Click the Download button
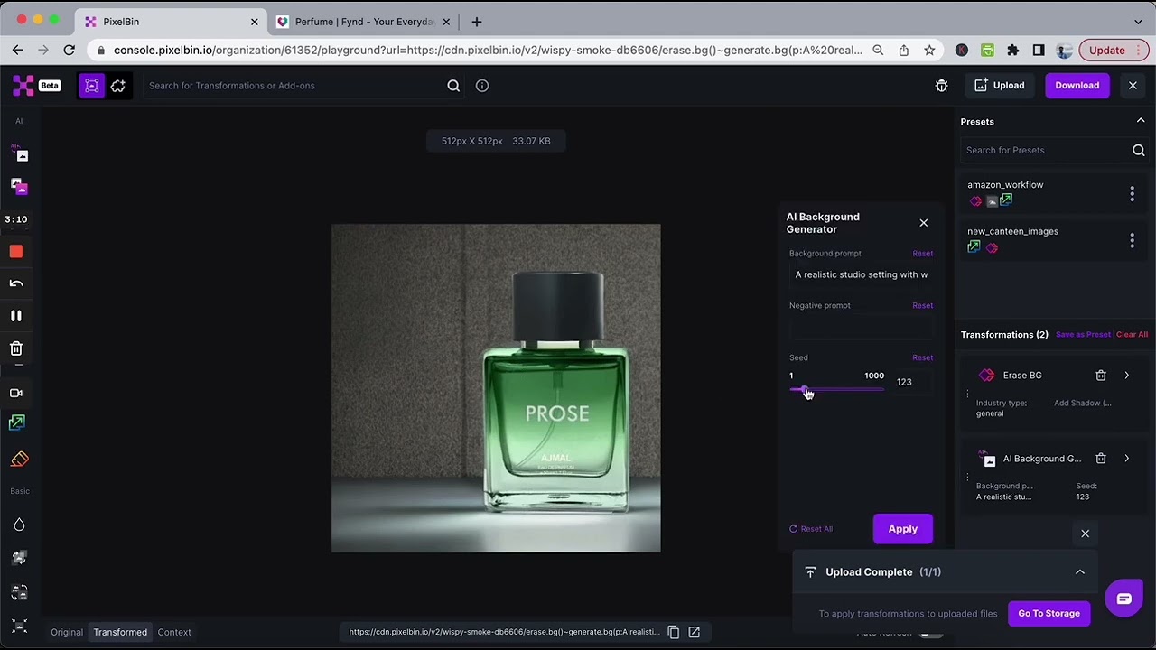The image size is (1156, 650). (1077, 86)
